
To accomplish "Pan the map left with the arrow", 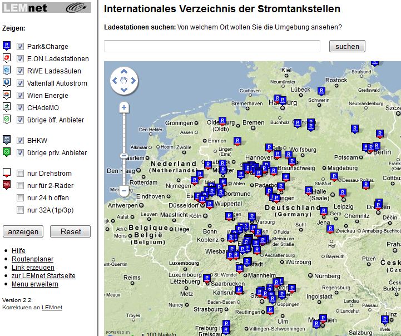I will [115, 81].
